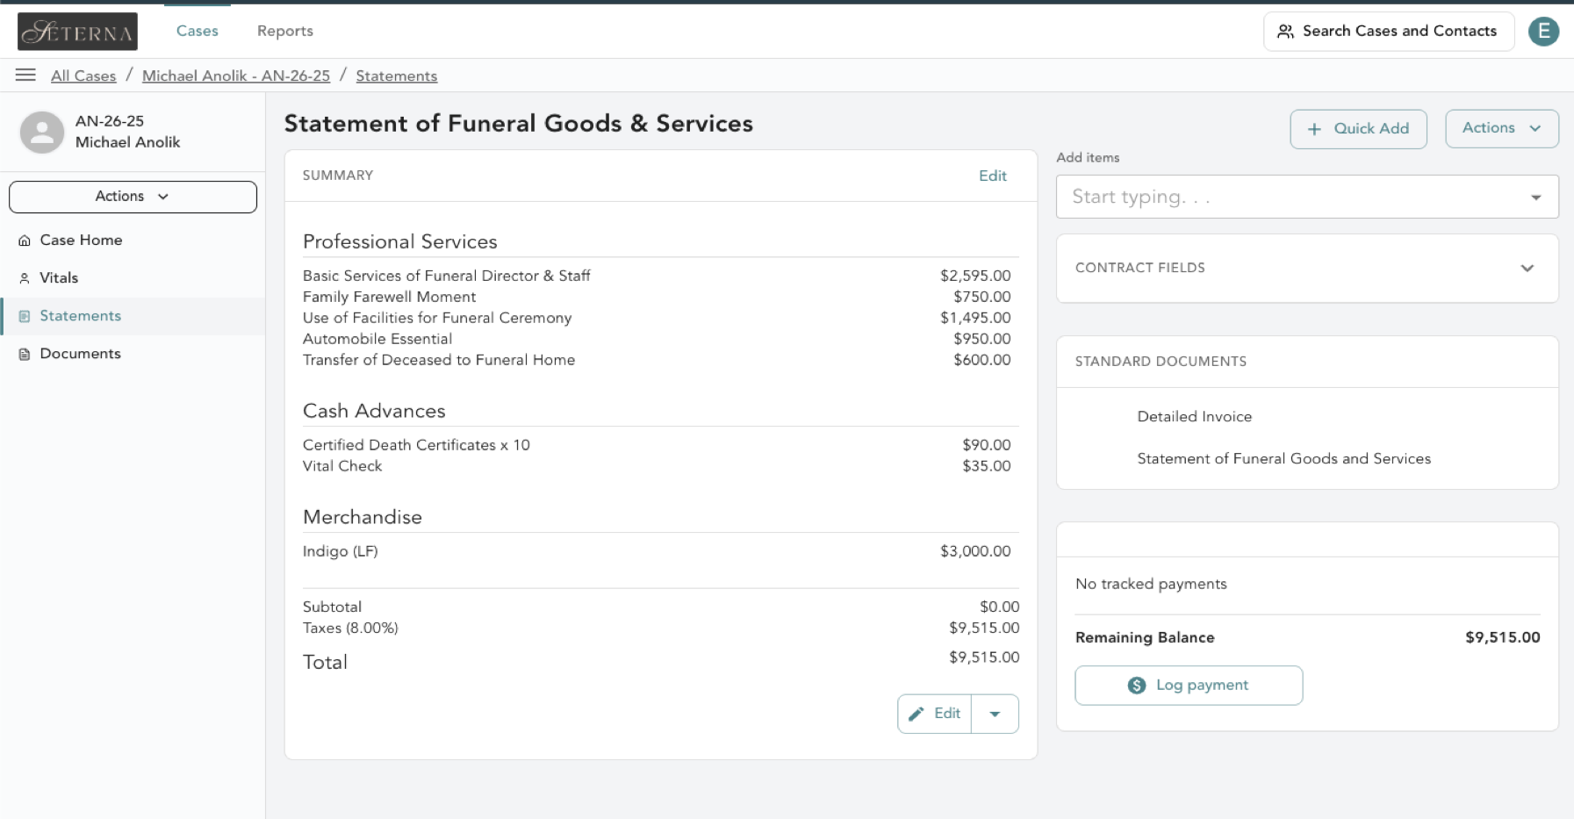The image size is (1574, 819).
Task: Open Documents in sidebar
Action: click(133, 354)
